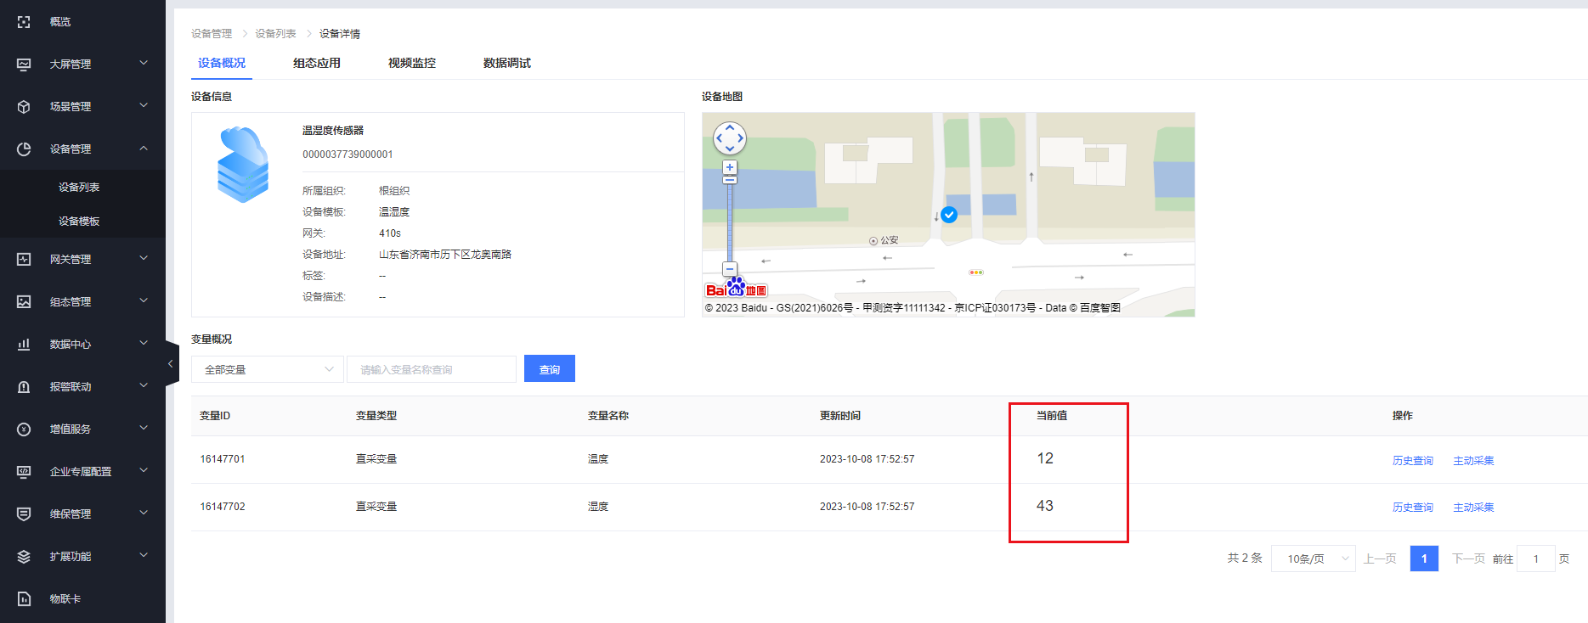Focus the variable name search field
Image resolution: width=1588 pixels, height=623 pixels.
431,369
